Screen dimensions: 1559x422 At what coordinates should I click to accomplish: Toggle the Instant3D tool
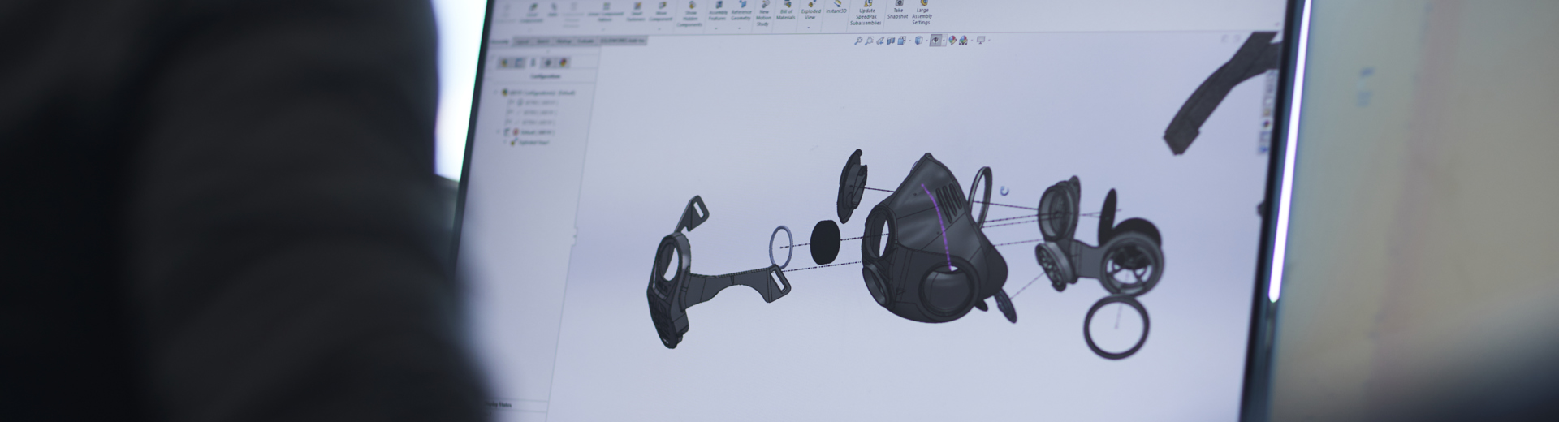836,6
